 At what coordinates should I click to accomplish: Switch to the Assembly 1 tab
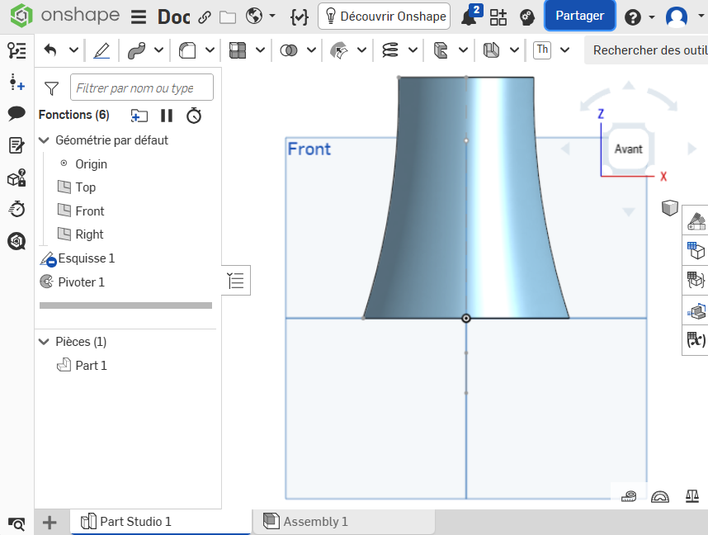point(344,522)
